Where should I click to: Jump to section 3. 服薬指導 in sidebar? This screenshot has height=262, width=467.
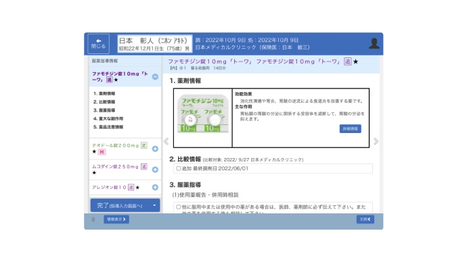coord(104,110)
